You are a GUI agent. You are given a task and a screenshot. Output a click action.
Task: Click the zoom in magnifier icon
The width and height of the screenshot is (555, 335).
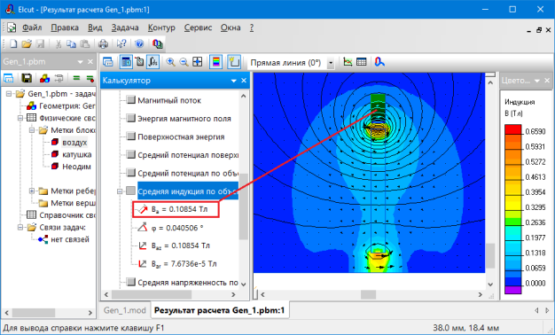[x=170, y=62]
